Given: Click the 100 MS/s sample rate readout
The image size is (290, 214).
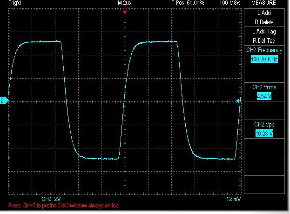Looking at the screenshot, I should click(230, 3).
